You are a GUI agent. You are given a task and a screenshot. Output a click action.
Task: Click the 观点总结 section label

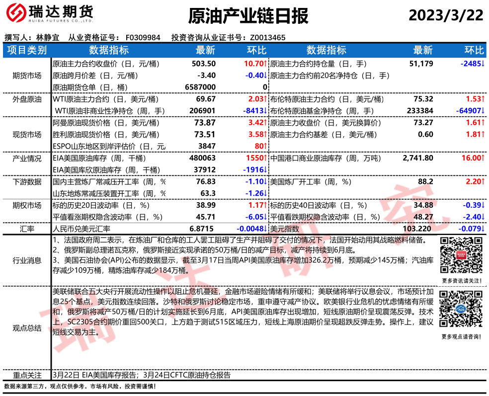pos(27,328)
